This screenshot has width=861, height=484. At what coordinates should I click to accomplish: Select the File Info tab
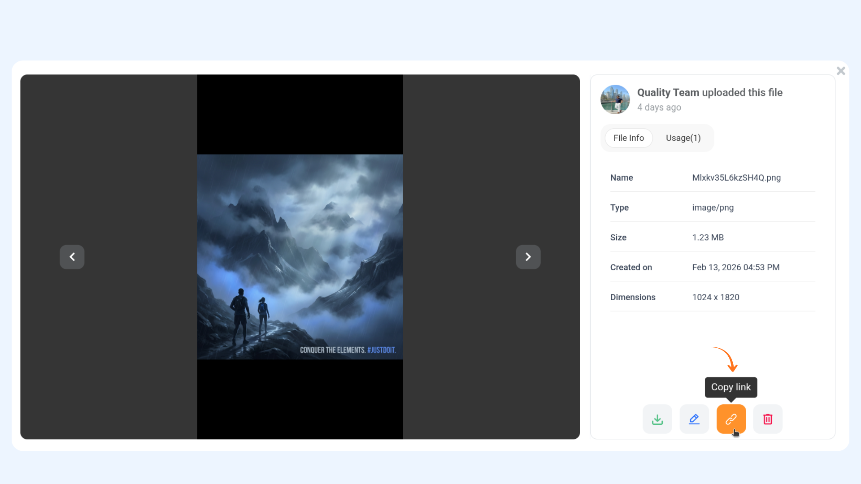click(628, 138)
